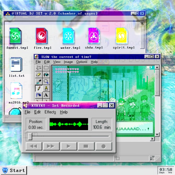This screenshot has width=175, height=175.
Task: Click the position slider thumb in recorder
Action: (x=30, y=136)
